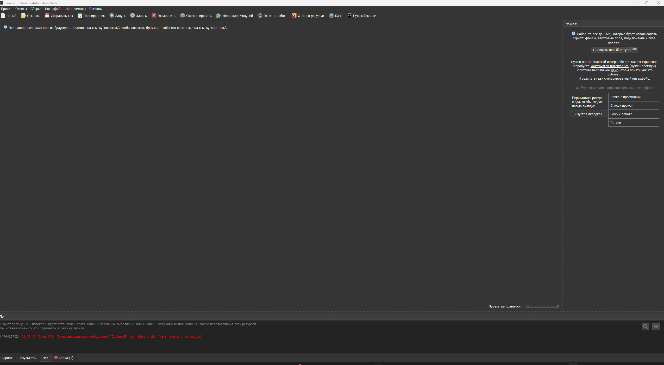664x365 pixels.
Task: Select the Пустая вкладка empty tab placeholder
Action: (x=588, y=114)
